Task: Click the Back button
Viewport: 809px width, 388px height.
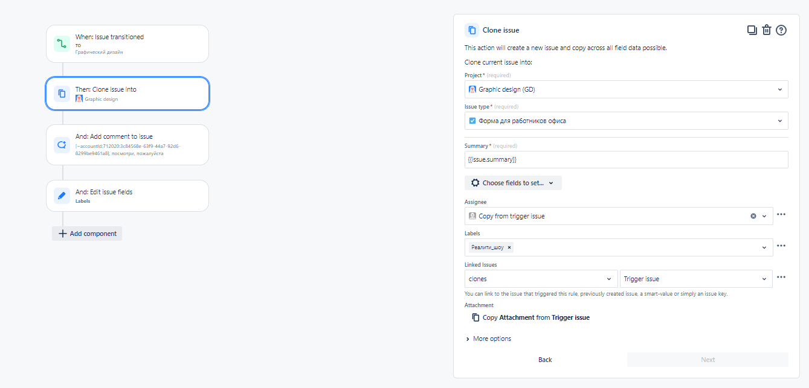Action: pyautogui.click(x=545, y=360)
